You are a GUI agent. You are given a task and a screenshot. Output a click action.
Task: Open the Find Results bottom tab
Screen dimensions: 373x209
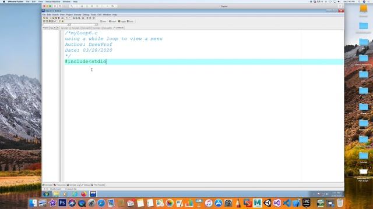[98, 185]
